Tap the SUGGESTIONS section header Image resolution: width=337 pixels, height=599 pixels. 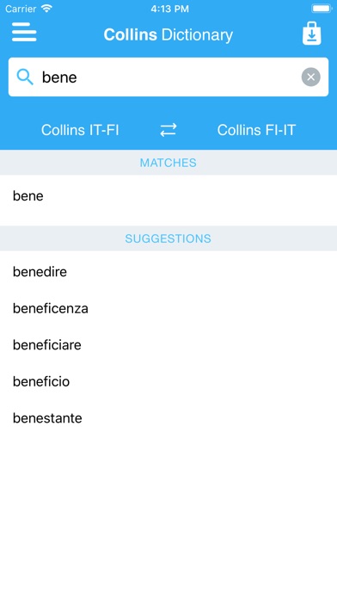[168, 238]
